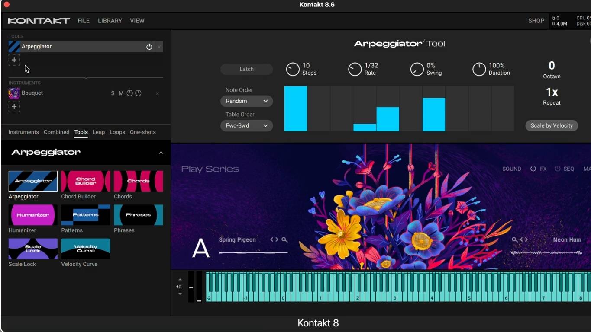Remove the Bouquet instrument with its X
Screen dimensions: 591x332
pyautogui.click(x=157, y=93)
